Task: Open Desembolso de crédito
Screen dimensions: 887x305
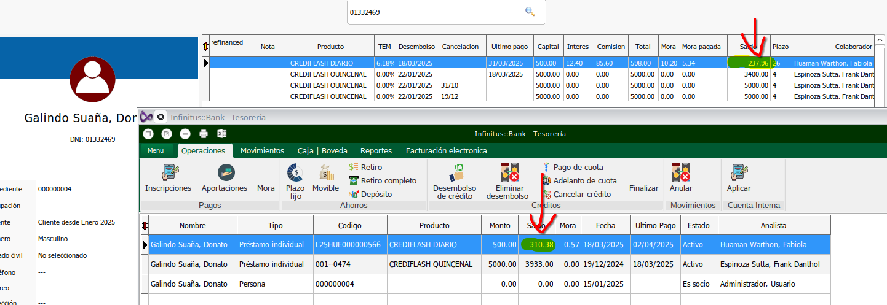Action: click(x=455, y=174)
